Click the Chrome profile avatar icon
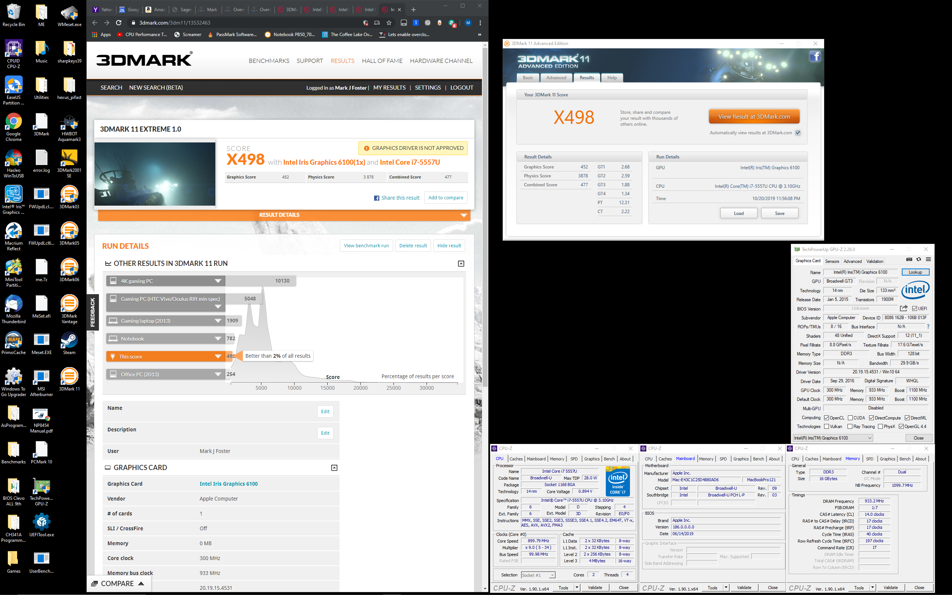This screenshot has height=595, width=952. [468, 23]
